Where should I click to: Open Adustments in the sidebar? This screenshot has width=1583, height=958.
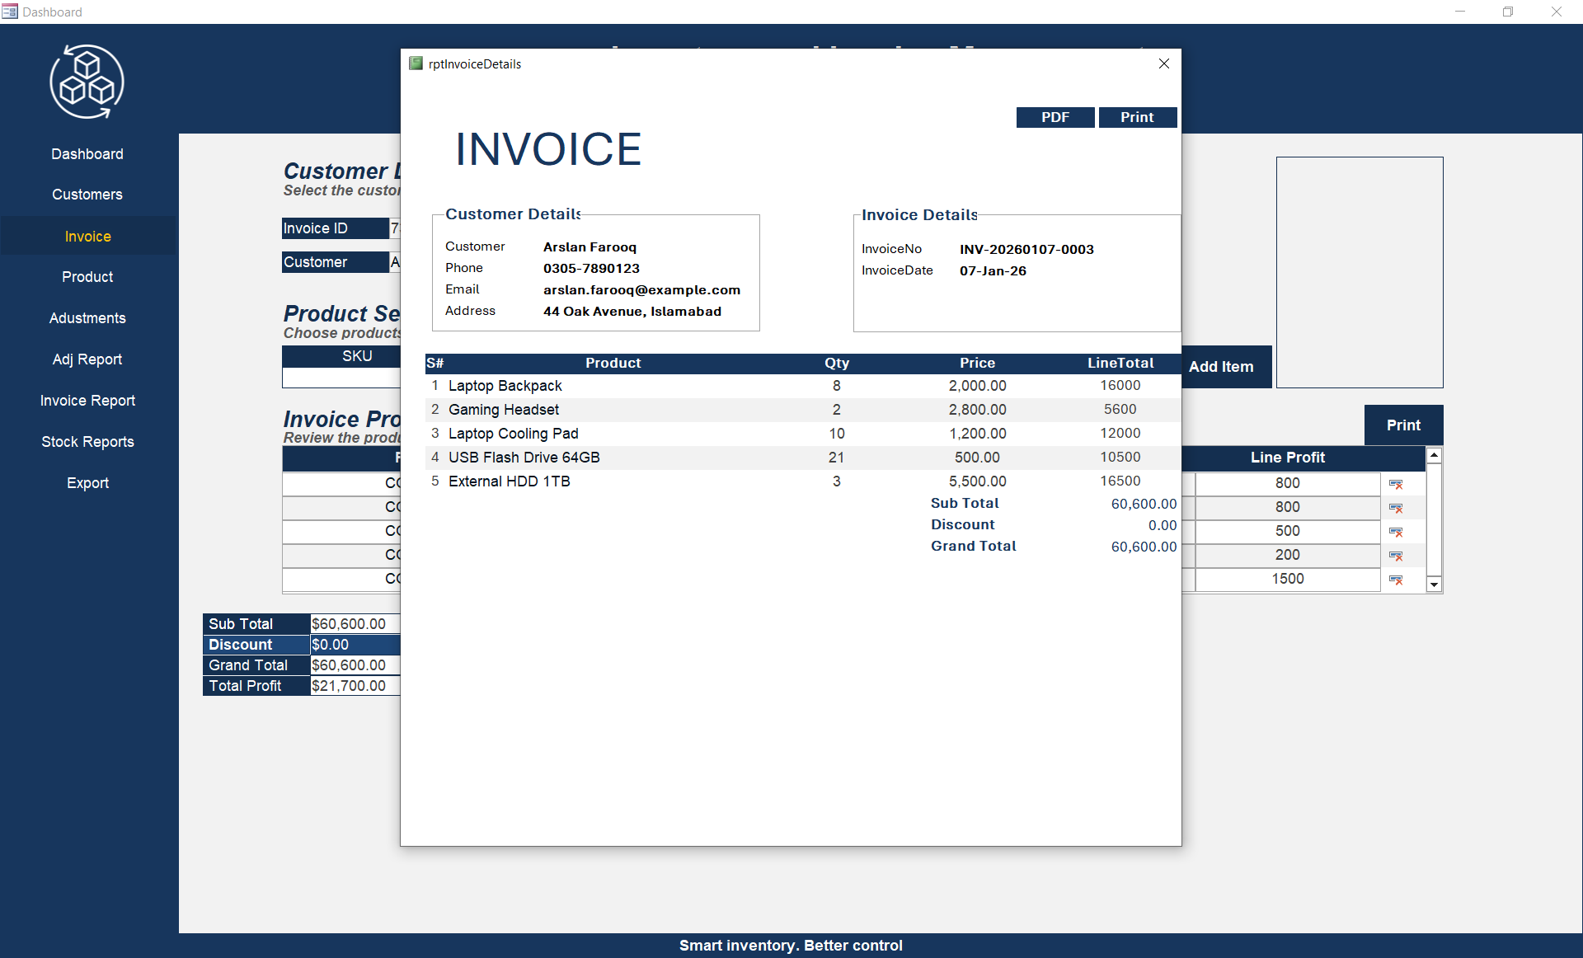click(87, 318)
